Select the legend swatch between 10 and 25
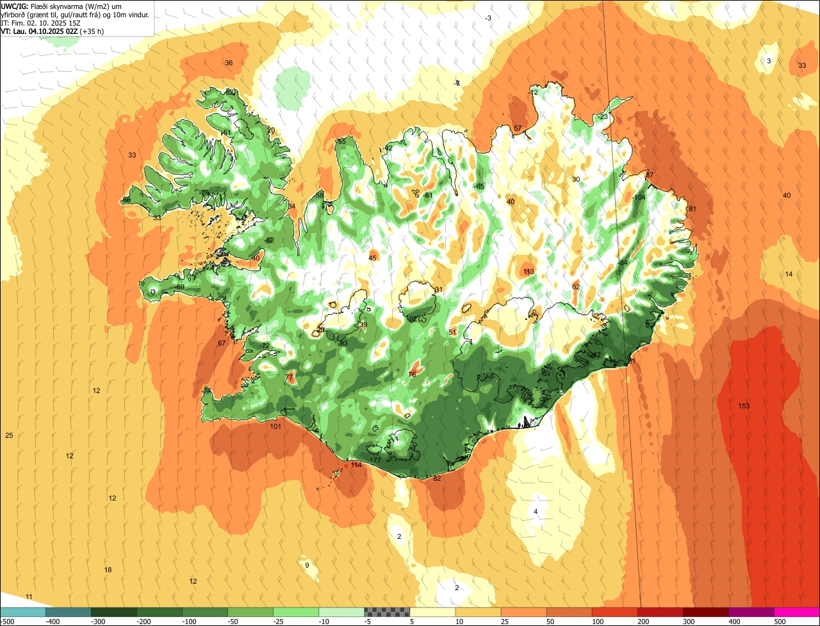This screenshot has width=820, height=626. [478, 612]
